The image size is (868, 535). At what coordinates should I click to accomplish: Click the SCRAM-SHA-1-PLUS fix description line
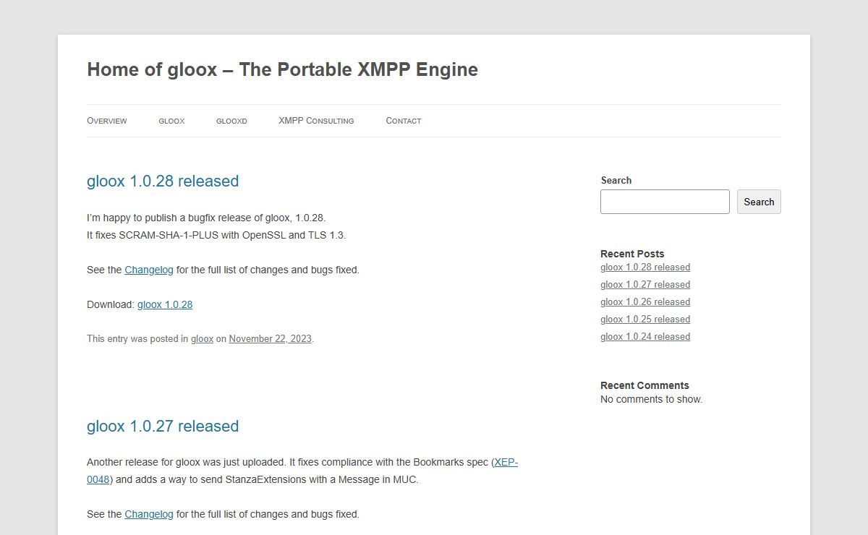pyautogui.click(x=216, y=235)
